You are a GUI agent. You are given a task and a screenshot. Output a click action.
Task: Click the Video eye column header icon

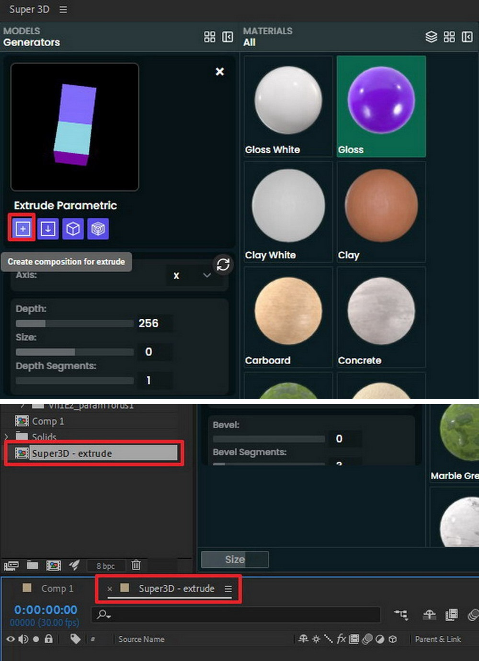[11, 639]
